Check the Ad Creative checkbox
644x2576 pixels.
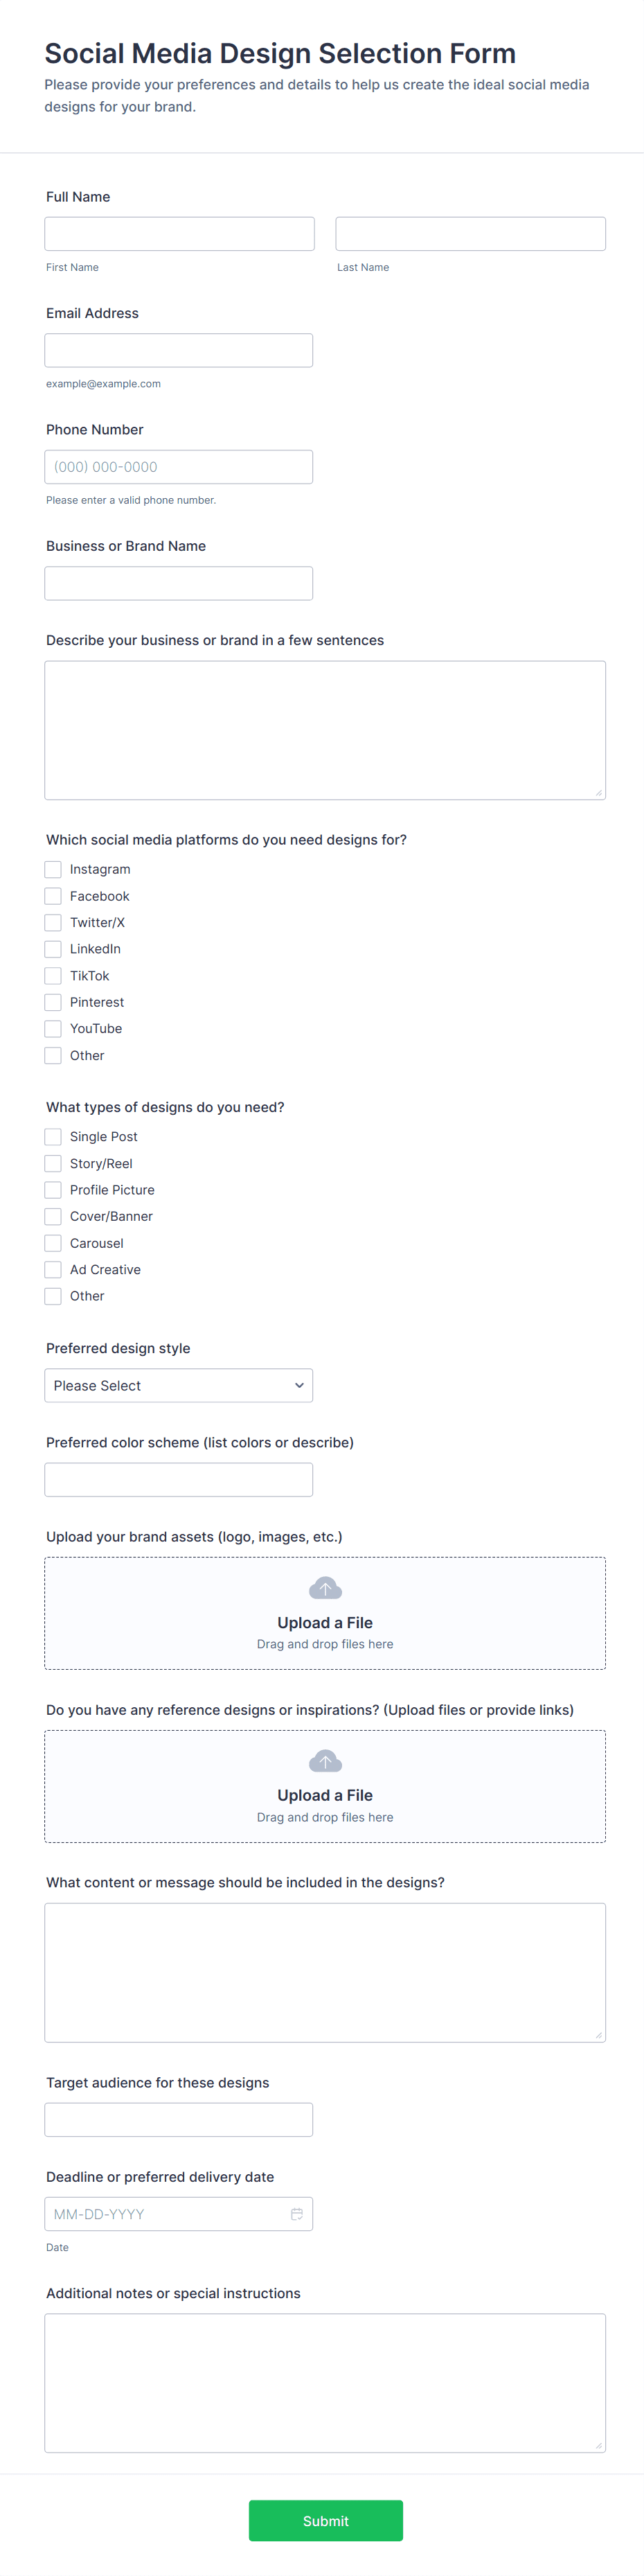53,1270
